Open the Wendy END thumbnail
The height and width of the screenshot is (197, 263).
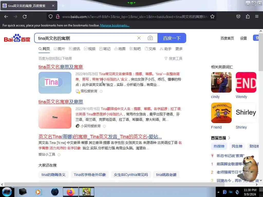coord(246,82)
